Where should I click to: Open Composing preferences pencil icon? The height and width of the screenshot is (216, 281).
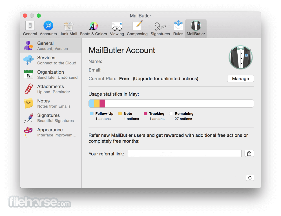[138, 26]
